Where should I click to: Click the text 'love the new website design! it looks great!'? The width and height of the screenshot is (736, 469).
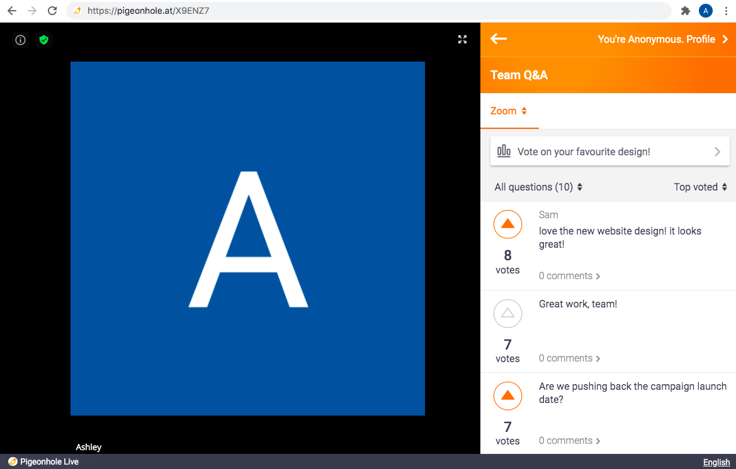tap(620, 238)
